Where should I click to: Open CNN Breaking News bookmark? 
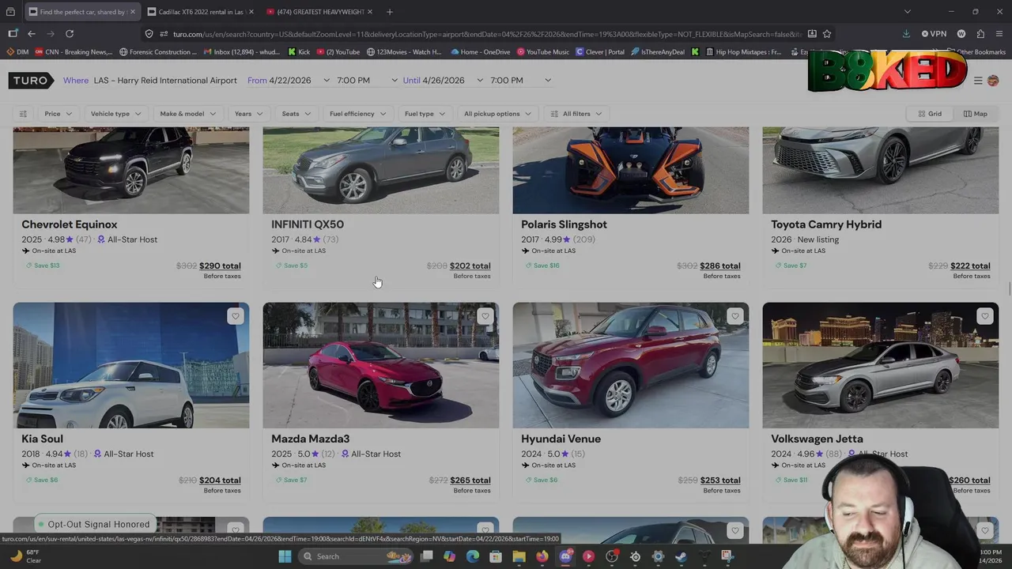74,52
